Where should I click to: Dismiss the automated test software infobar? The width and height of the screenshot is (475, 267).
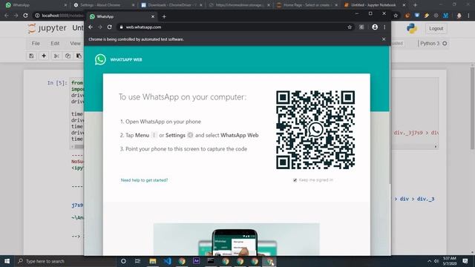point(384,39)
